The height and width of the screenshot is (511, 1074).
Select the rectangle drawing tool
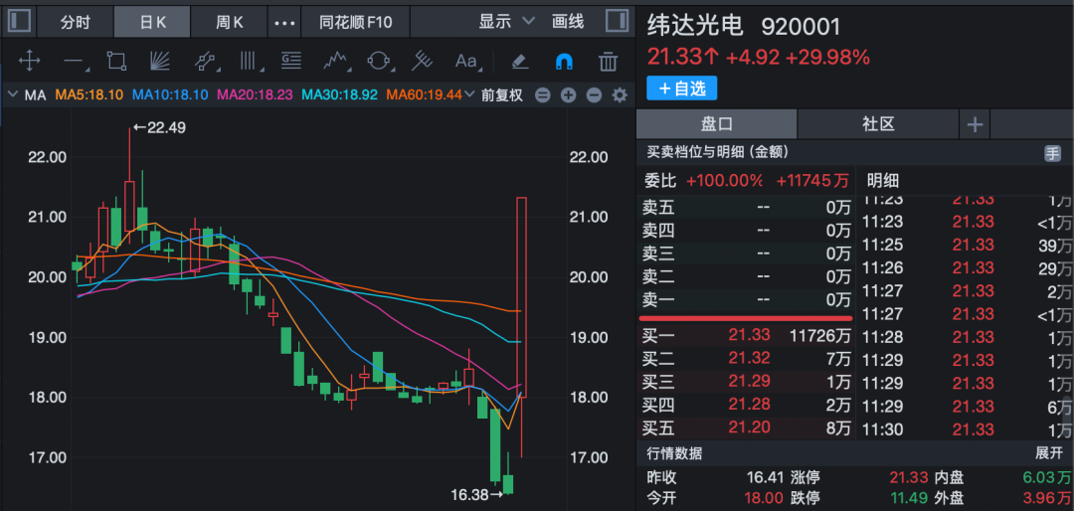(116, 62)
